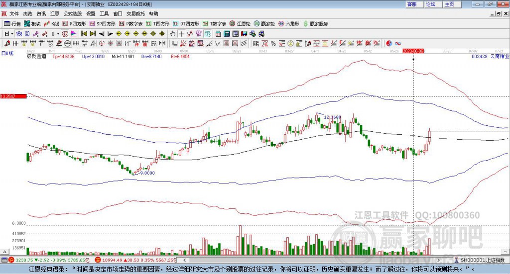Click the 极反通道 indicator name label

(37, 57)
